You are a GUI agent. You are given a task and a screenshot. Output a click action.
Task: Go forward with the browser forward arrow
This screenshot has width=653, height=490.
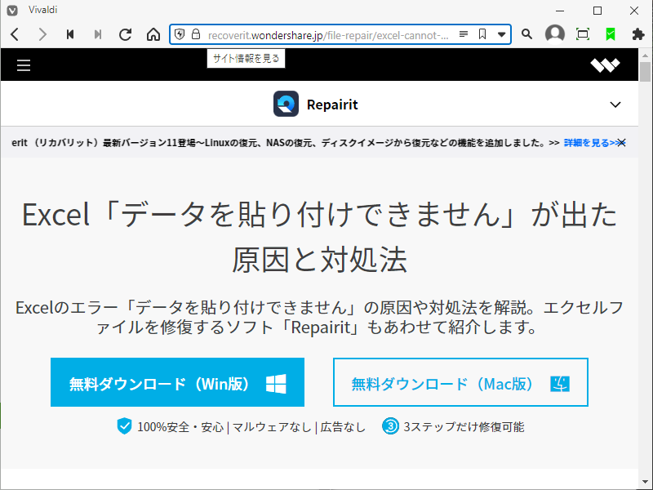(x=42, y=34)
